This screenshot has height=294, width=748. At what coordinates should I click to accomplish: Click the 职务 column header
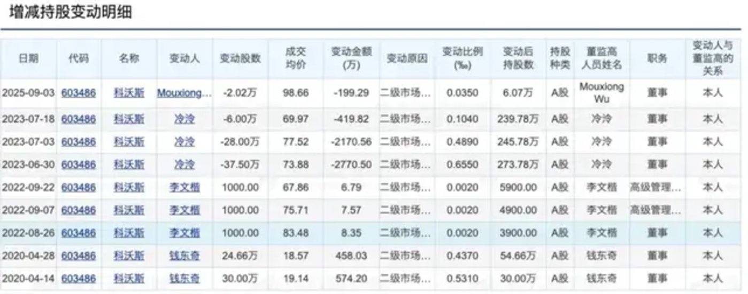[x=657, y=59]
